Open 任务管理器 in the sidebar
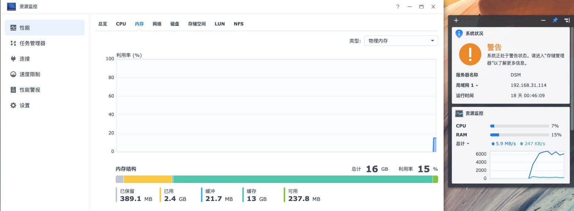574x211 pixels. point(45,43)
